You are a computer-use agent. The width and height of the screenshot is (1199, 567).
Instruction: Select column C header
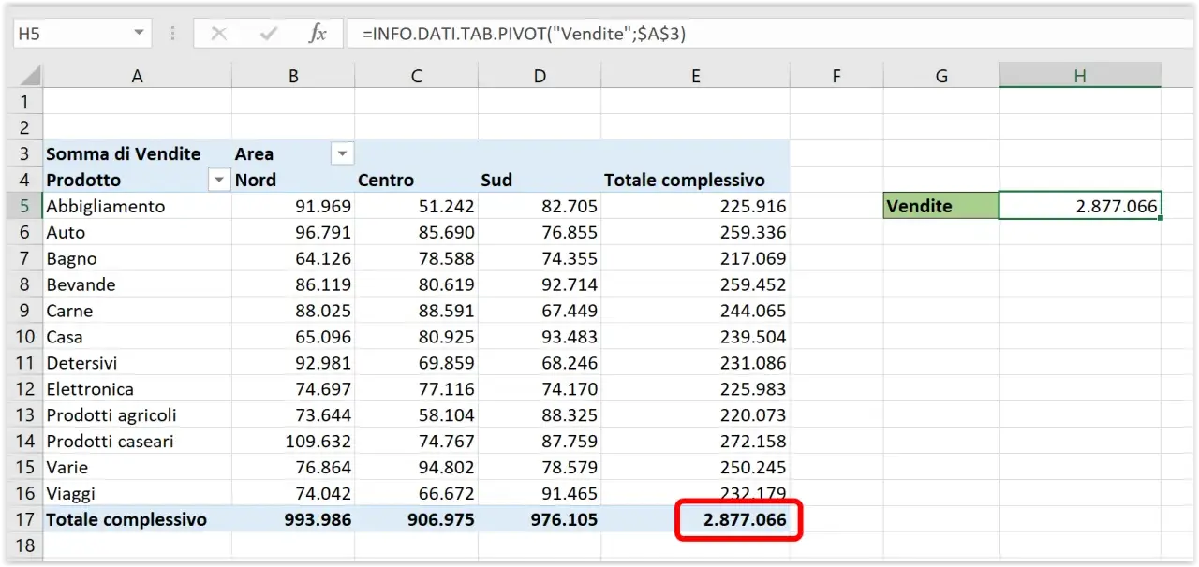coord(417,77)
